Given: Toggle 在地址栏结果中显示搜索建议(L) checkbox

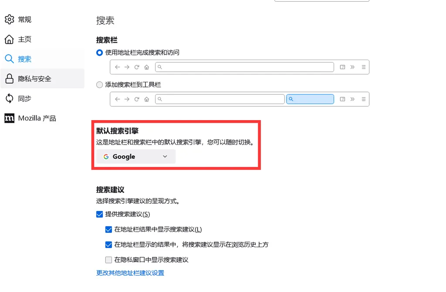Looking at the screenshot, I should [108, 229].
